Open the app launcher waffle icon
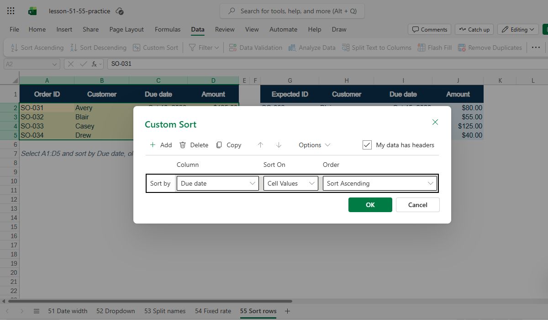This screenshot has height=320, width=548. pyautogui.click(x=11, y=11)
